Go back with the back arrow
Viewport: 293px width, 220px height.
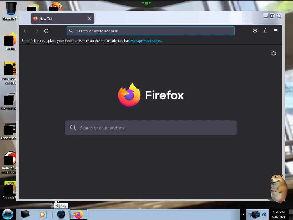(26, 31)
